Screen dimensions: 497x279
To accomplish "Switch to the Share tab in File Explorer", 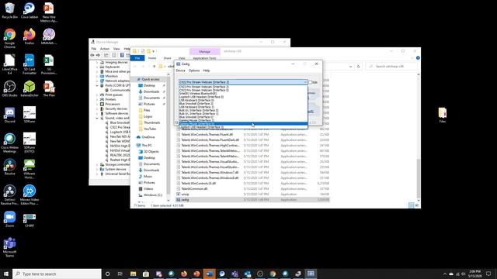I will (167, 58).
